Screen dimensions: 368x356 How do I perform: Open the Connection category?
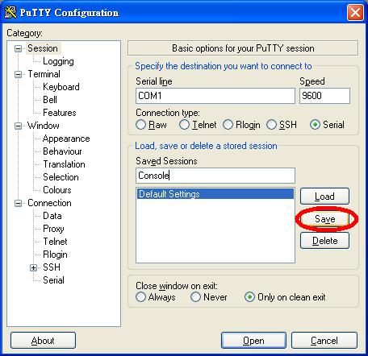point(49,203)
